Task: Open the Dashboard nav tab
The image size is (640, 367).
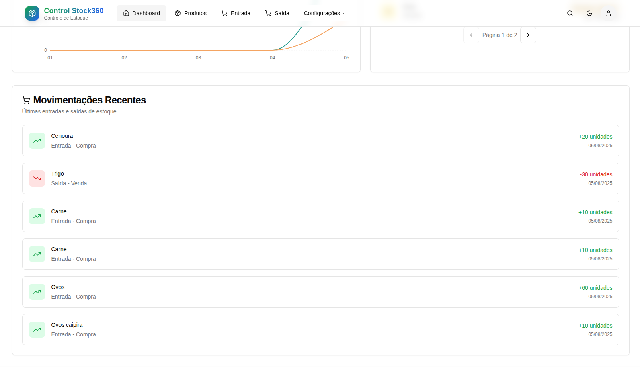Action: coord(142,13)
